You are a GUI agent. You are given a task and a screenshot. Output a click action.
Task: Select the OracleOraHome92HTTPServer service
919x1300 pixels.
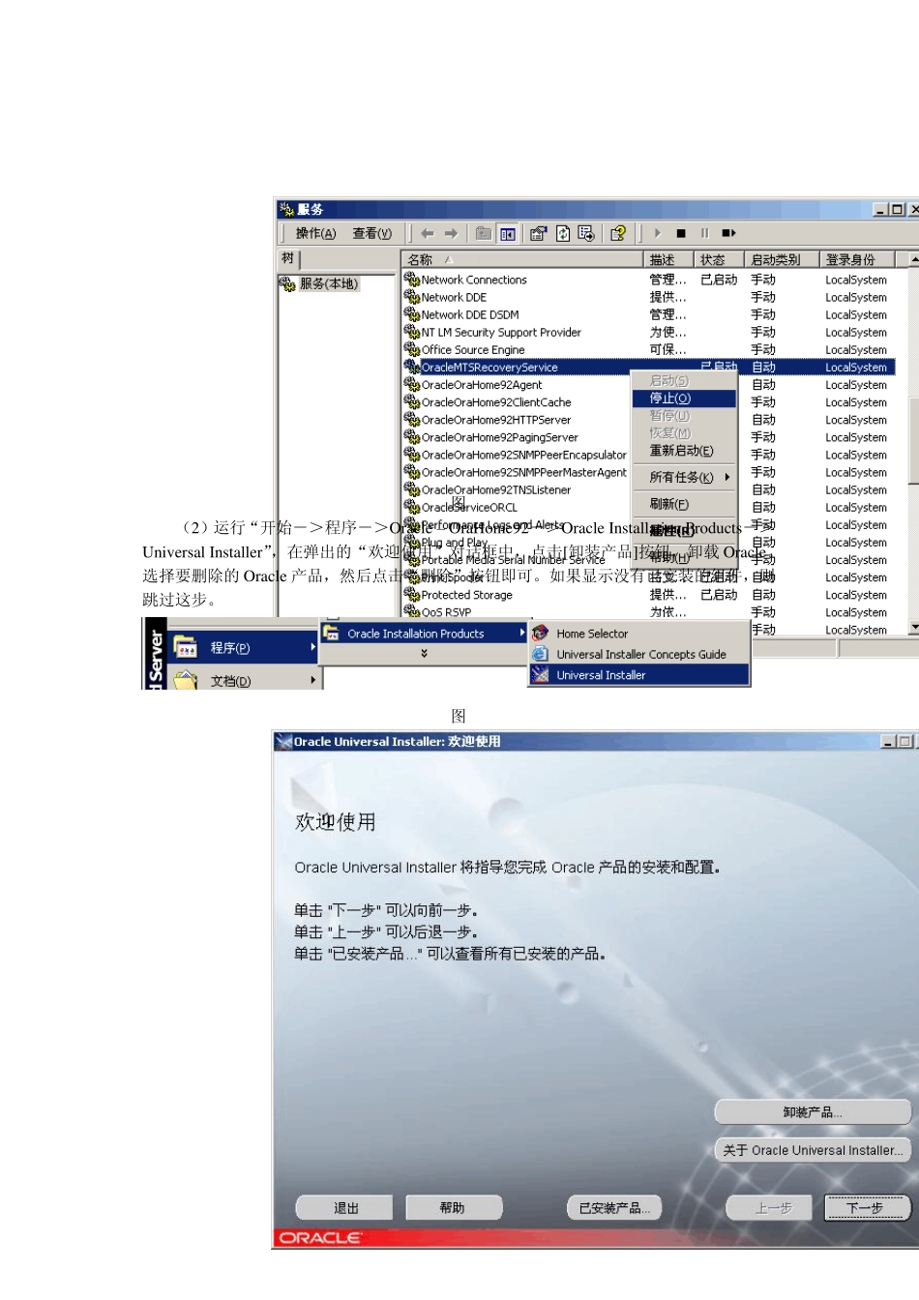pos(495,420)
